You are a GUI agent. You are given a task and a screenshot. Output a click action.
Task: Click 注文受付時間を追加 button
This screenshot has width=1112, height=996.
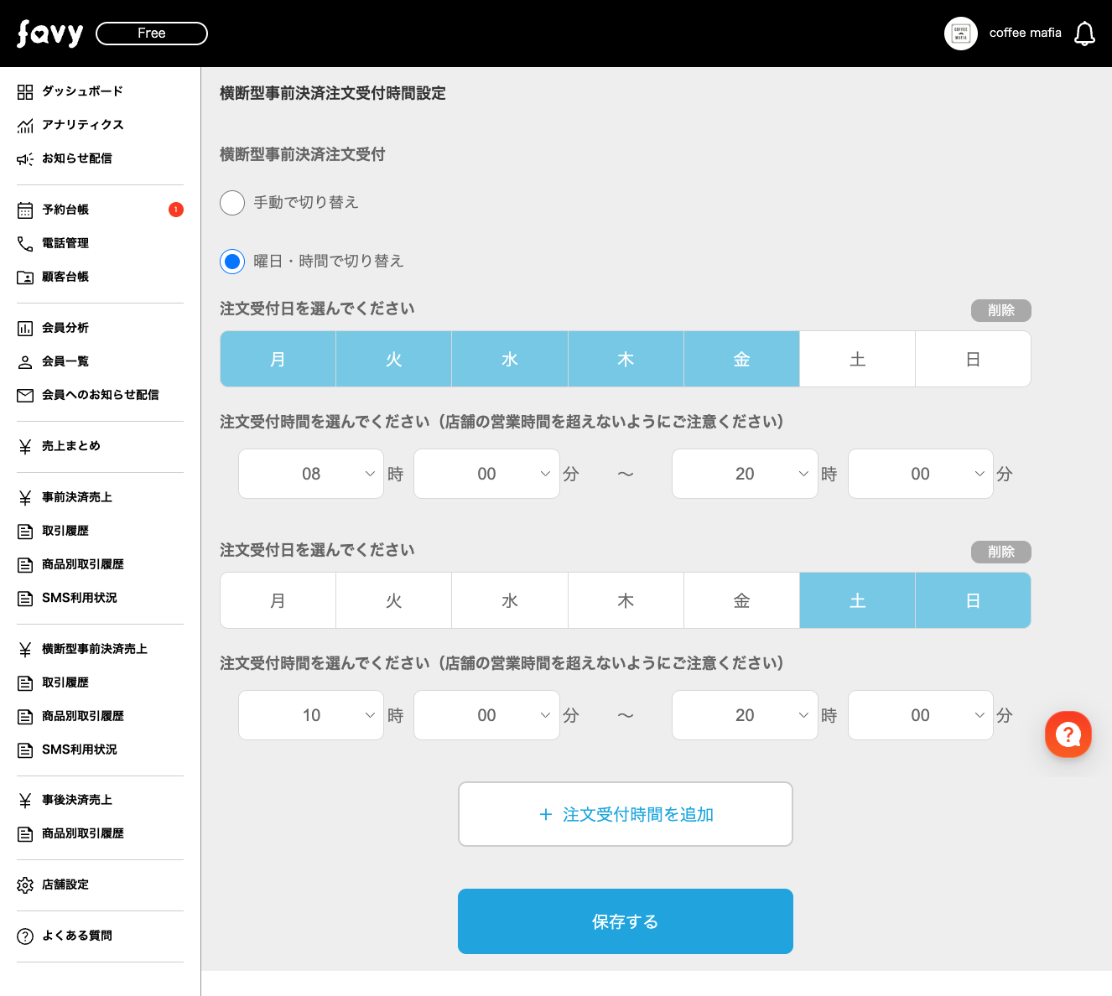[x=626, y=814]
